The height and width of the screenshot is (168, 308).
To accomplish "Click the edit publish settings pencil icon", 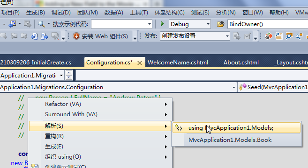I will tap(248, 36).
